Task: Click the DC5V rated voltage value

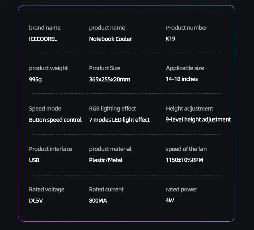Action: point(36,200)
